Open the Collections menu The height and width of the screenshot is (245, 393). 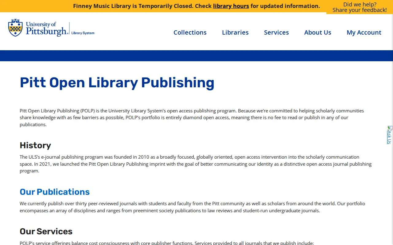(x=190, y=32)
